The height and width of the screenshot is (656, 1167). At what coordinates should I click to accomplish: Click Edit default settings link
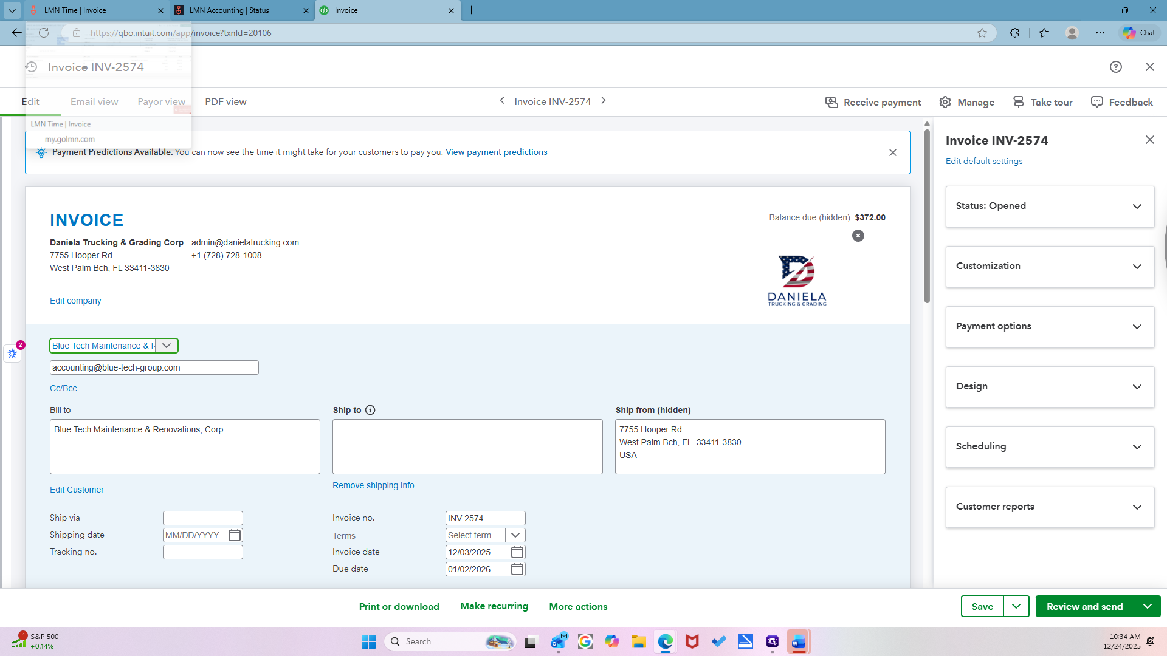pyautogui.click(x=984, y=161)
